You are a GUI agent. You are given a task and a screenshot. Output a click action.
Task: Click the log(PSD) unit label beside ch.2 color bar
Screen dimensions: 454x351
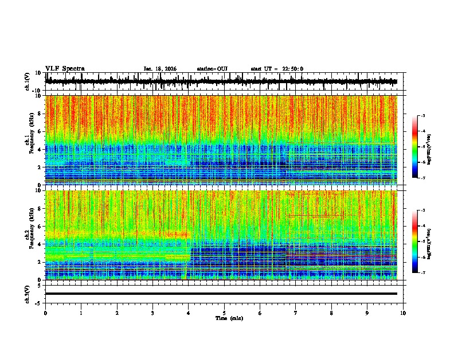[x=429, y=244]
